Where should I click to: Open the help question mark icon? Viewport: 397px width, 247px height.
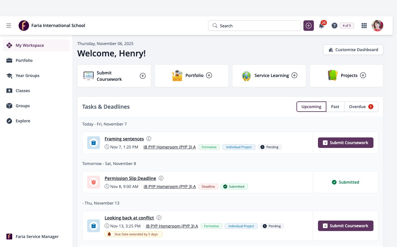(x=335, y=26)
